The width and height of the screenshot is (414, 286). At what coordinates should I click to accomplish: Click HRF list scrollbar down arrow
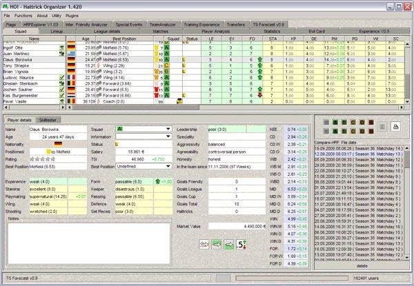pyautogui.click(x=407, y=257)
